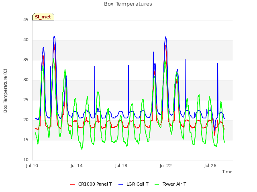Click the blue LGR Cell T legend swatch

pyautogui.click(x=120, y=185)
